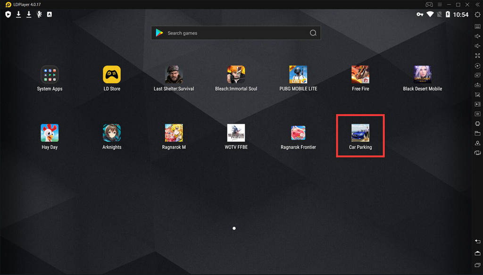Toggle fullscreen from sidebar arrows icon
The image size is (483, 275).
(x=477, y=56)
